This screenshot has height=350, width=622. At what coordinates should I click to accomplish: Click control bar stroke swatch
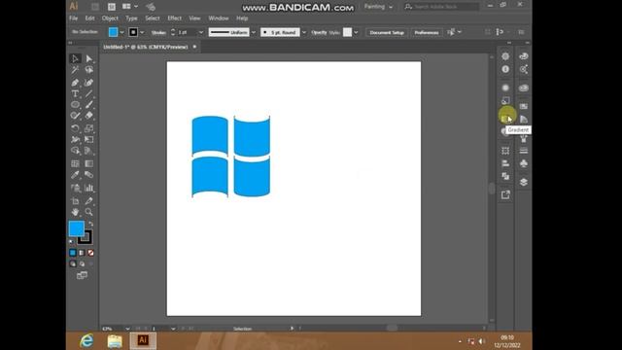(133, 32)
